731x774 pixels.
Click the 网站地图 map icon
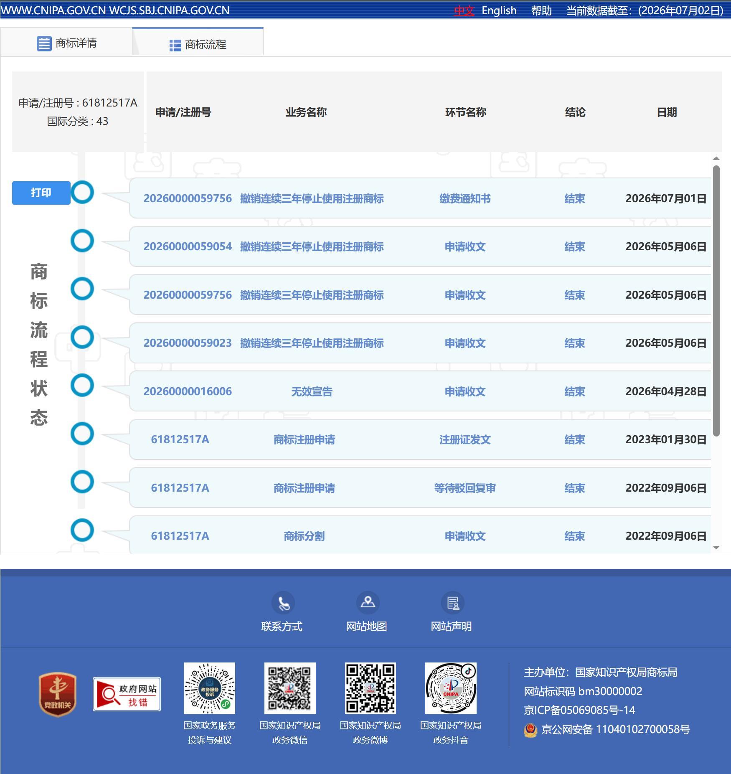pyautogui.click(x=368, y=603)
